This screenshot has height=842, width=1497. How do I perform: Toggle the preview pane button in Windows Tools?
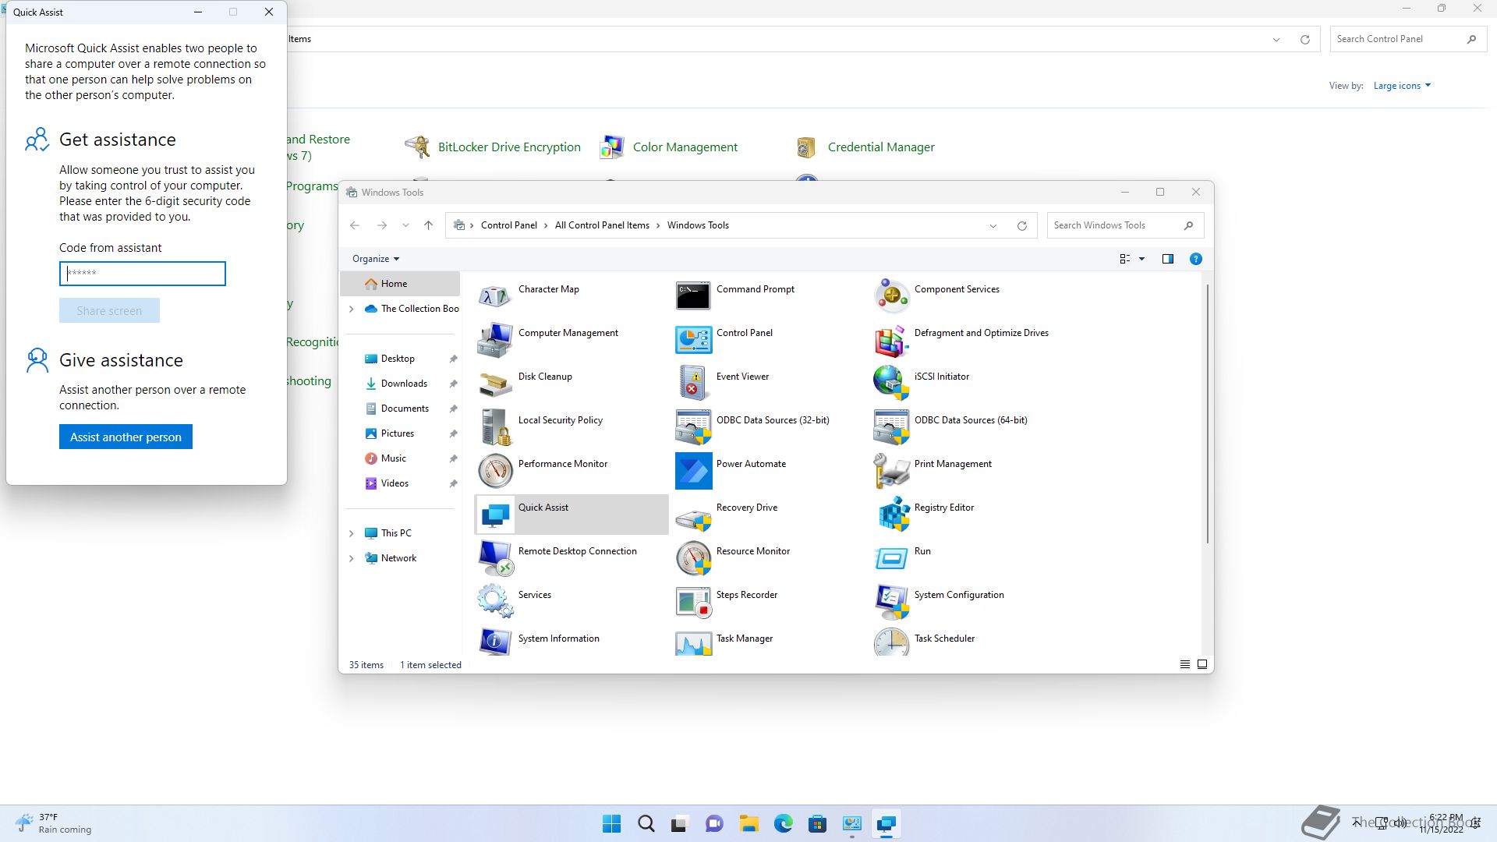tap(1167, 259)
